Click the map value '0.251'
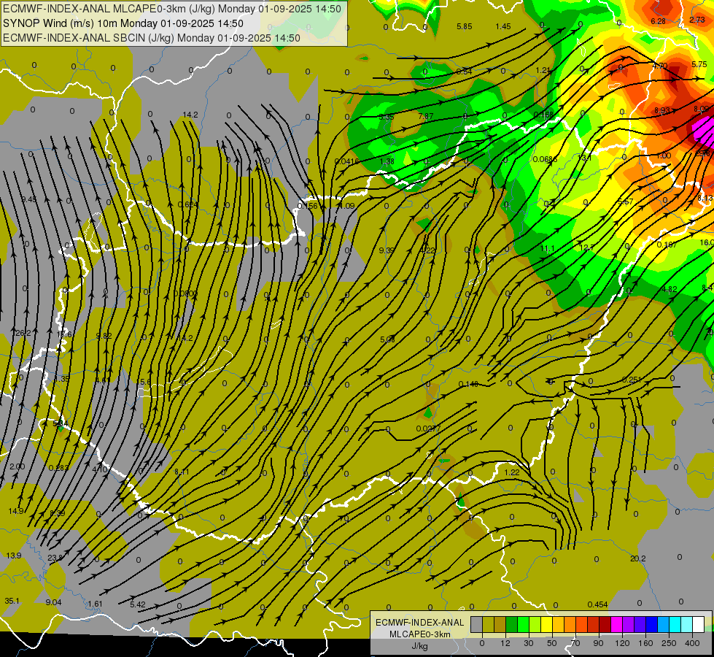 pyautogui.click(x=632, y=380)
